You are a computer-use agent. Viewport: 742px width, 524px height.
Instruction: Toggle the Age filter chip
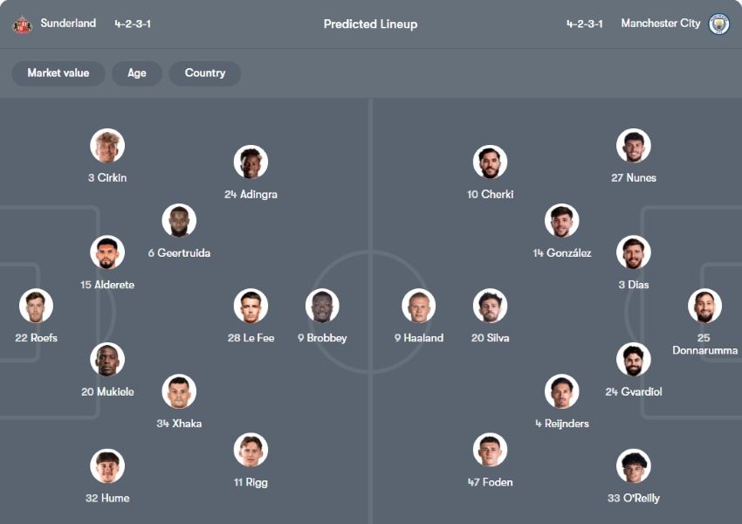[137, 73]
